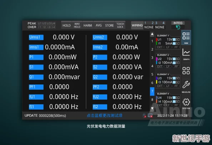Click the date and time 2022-11-24 display
Viewport: 212px width, 145px height.
pos(172,116)
